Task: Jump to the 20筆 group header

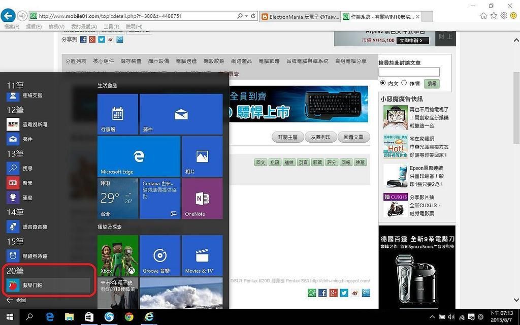Action: click(15, 271)
